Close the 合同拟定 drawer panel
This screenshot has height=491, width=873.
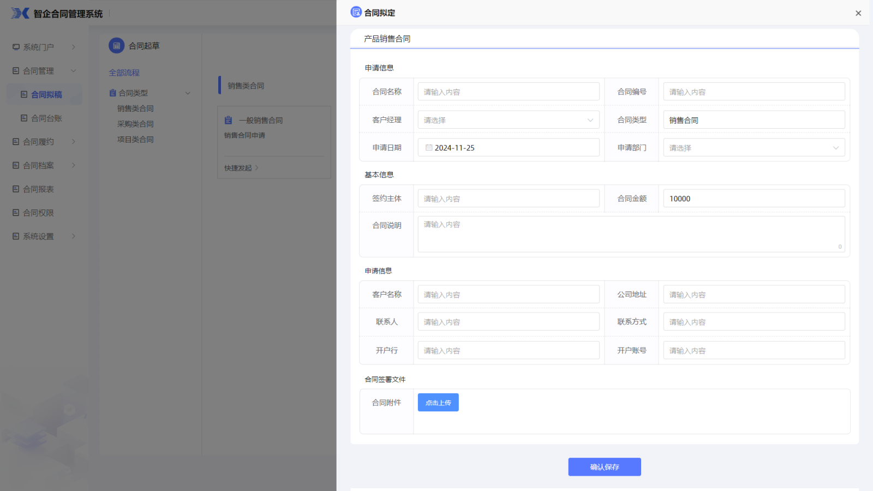[x=858, y=13]
